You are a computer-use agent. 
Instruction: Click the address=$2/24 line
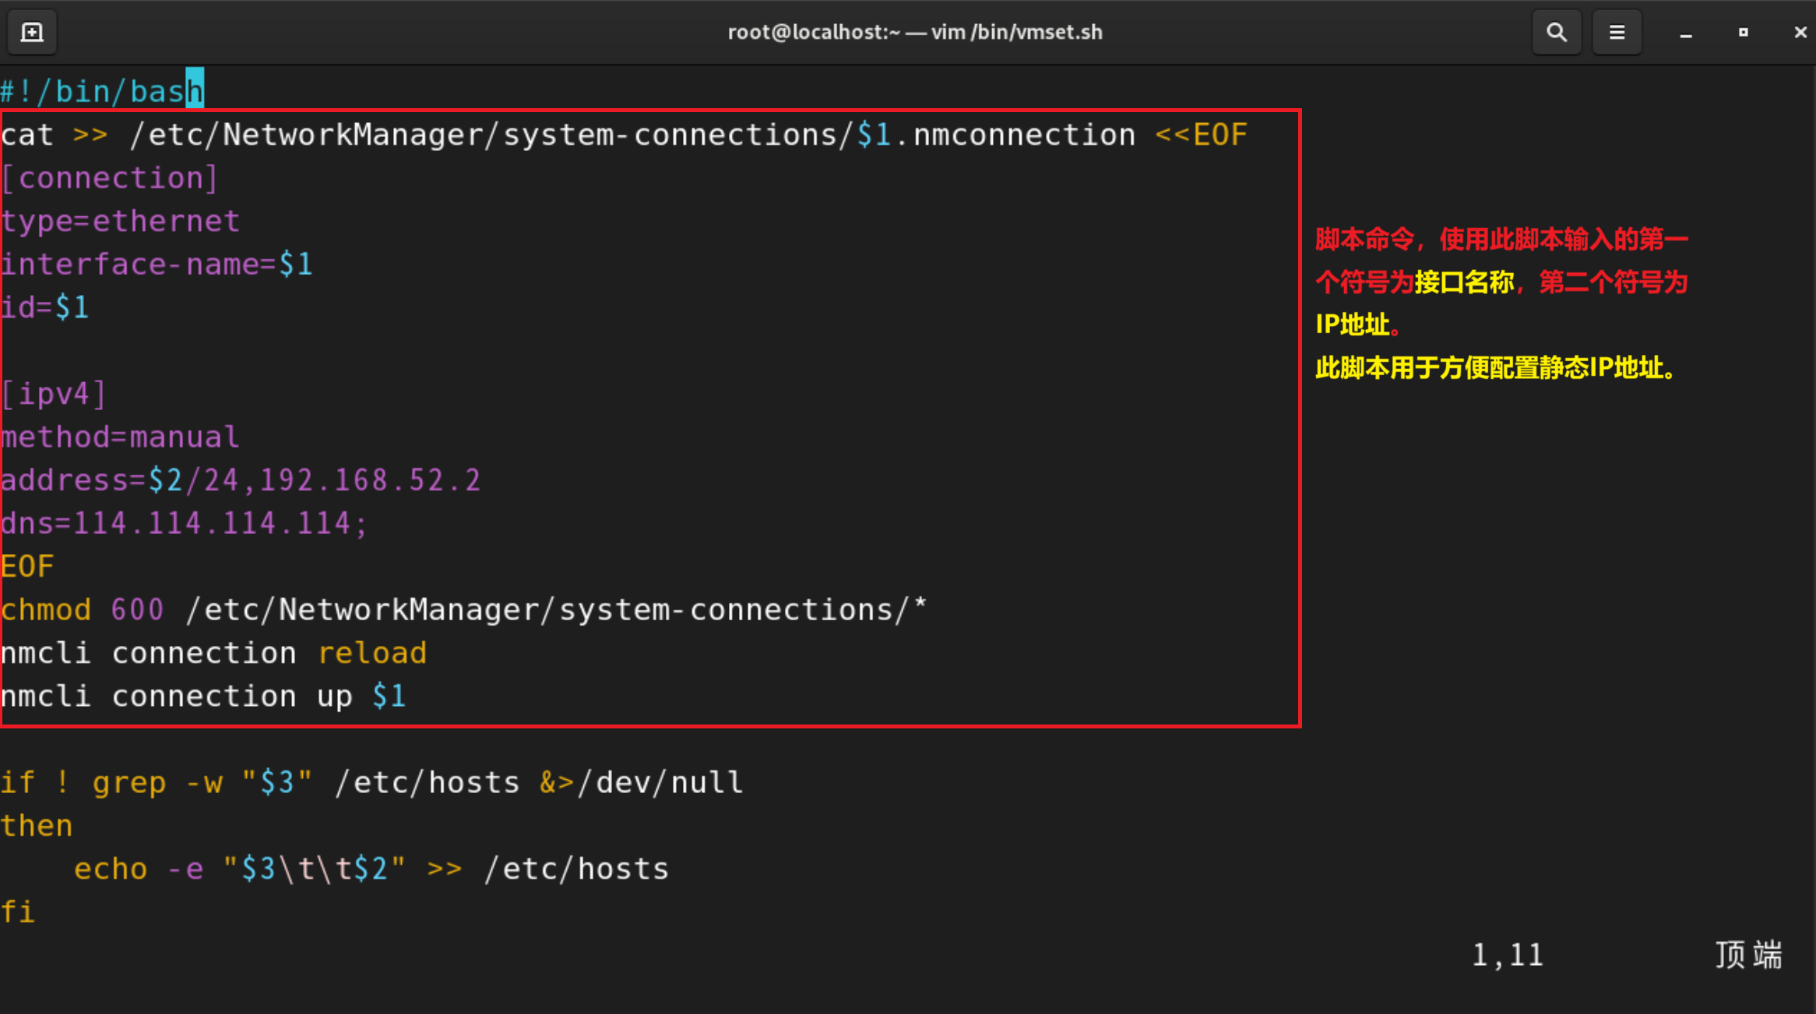coord(241,480)
